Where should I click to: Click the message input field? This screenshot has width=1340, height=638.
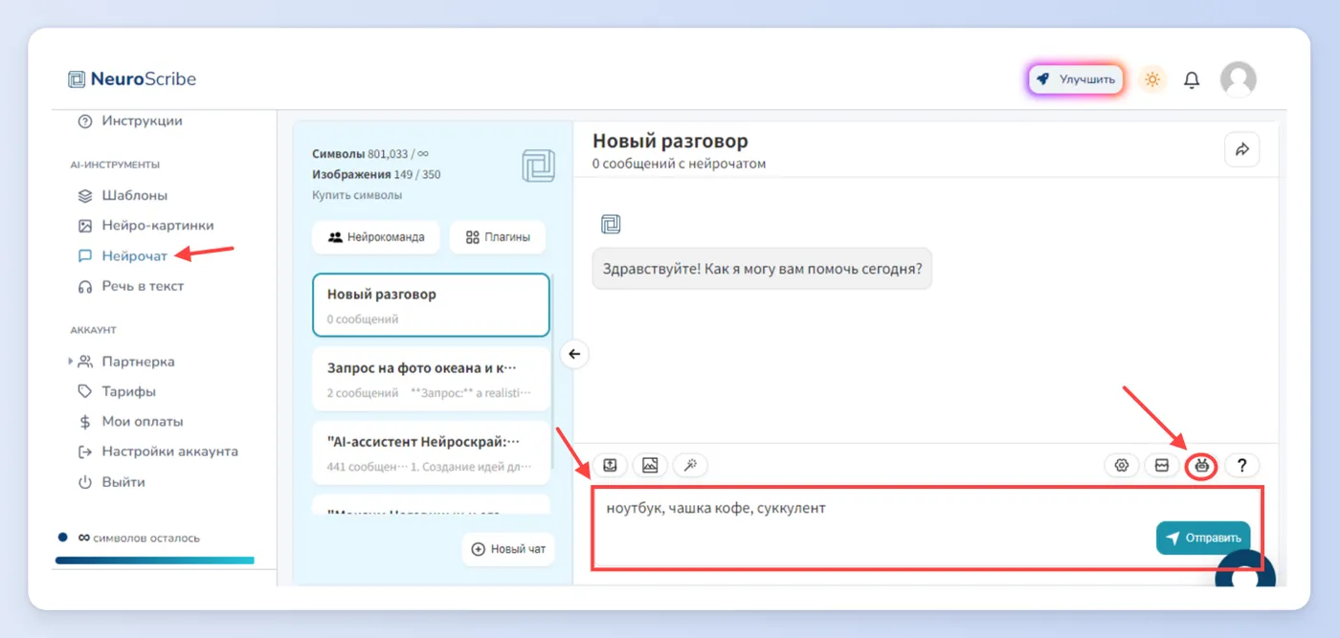tap(927, 528)
